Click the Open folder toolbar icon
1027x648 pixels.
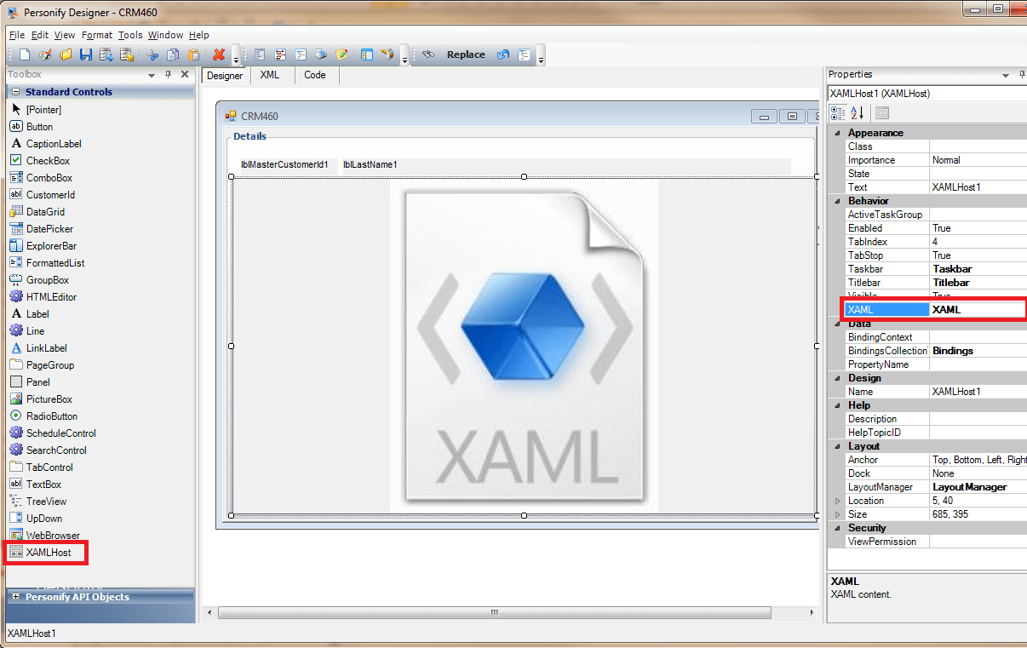pos(66,54)
